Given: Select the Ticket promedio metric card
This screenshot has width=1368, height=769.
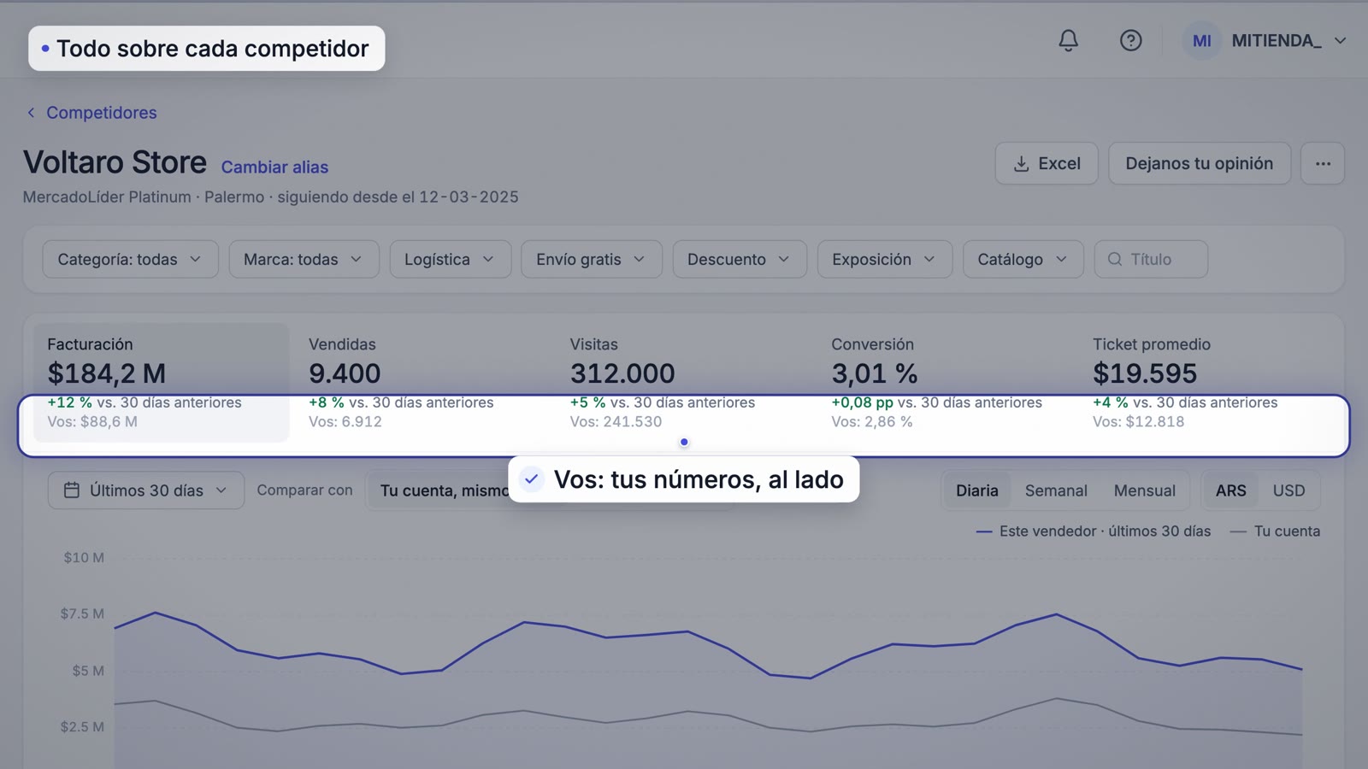Looking at the screenshot, I should (1206, 382).
